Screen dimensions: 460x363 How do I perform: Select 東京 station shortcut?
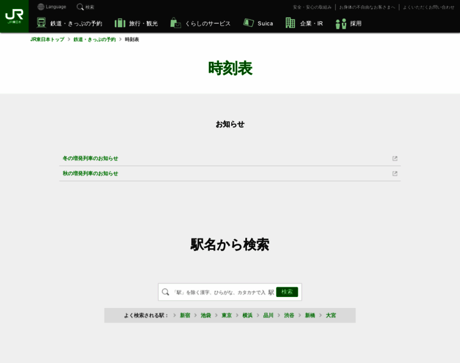[227, 315]
